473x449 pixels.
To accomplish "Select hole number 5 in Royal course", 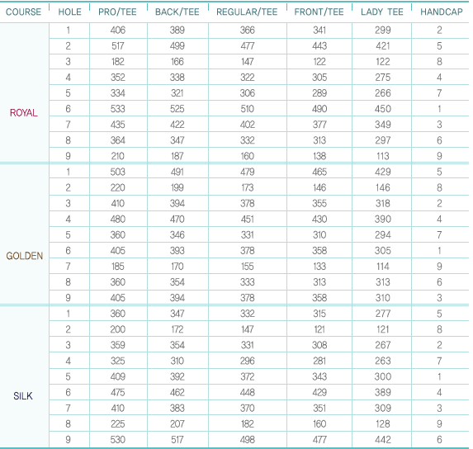I will pos(69,93).
